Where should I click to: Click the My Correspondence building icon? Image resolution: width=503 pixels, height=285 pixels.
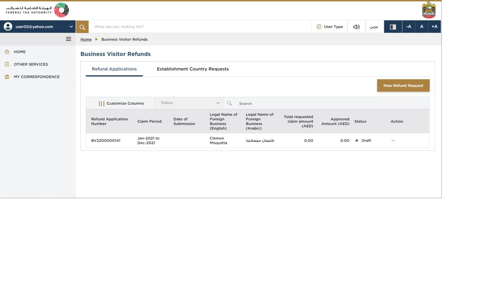click(x=7, y=77)
